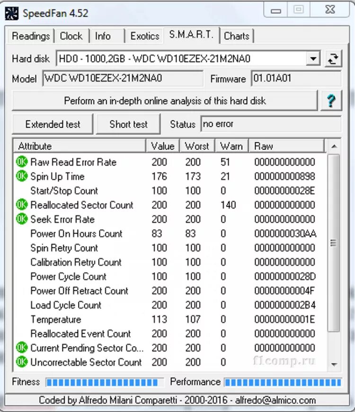This screenshot has width=355, height=412.
Task: Select the Spin Up Time row
Action: (170, 176)
